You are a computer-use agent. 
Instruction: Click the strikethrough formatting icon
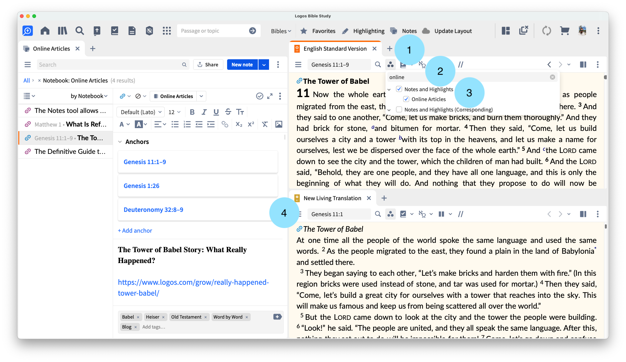pyautogui.click(x=228, y=112)
